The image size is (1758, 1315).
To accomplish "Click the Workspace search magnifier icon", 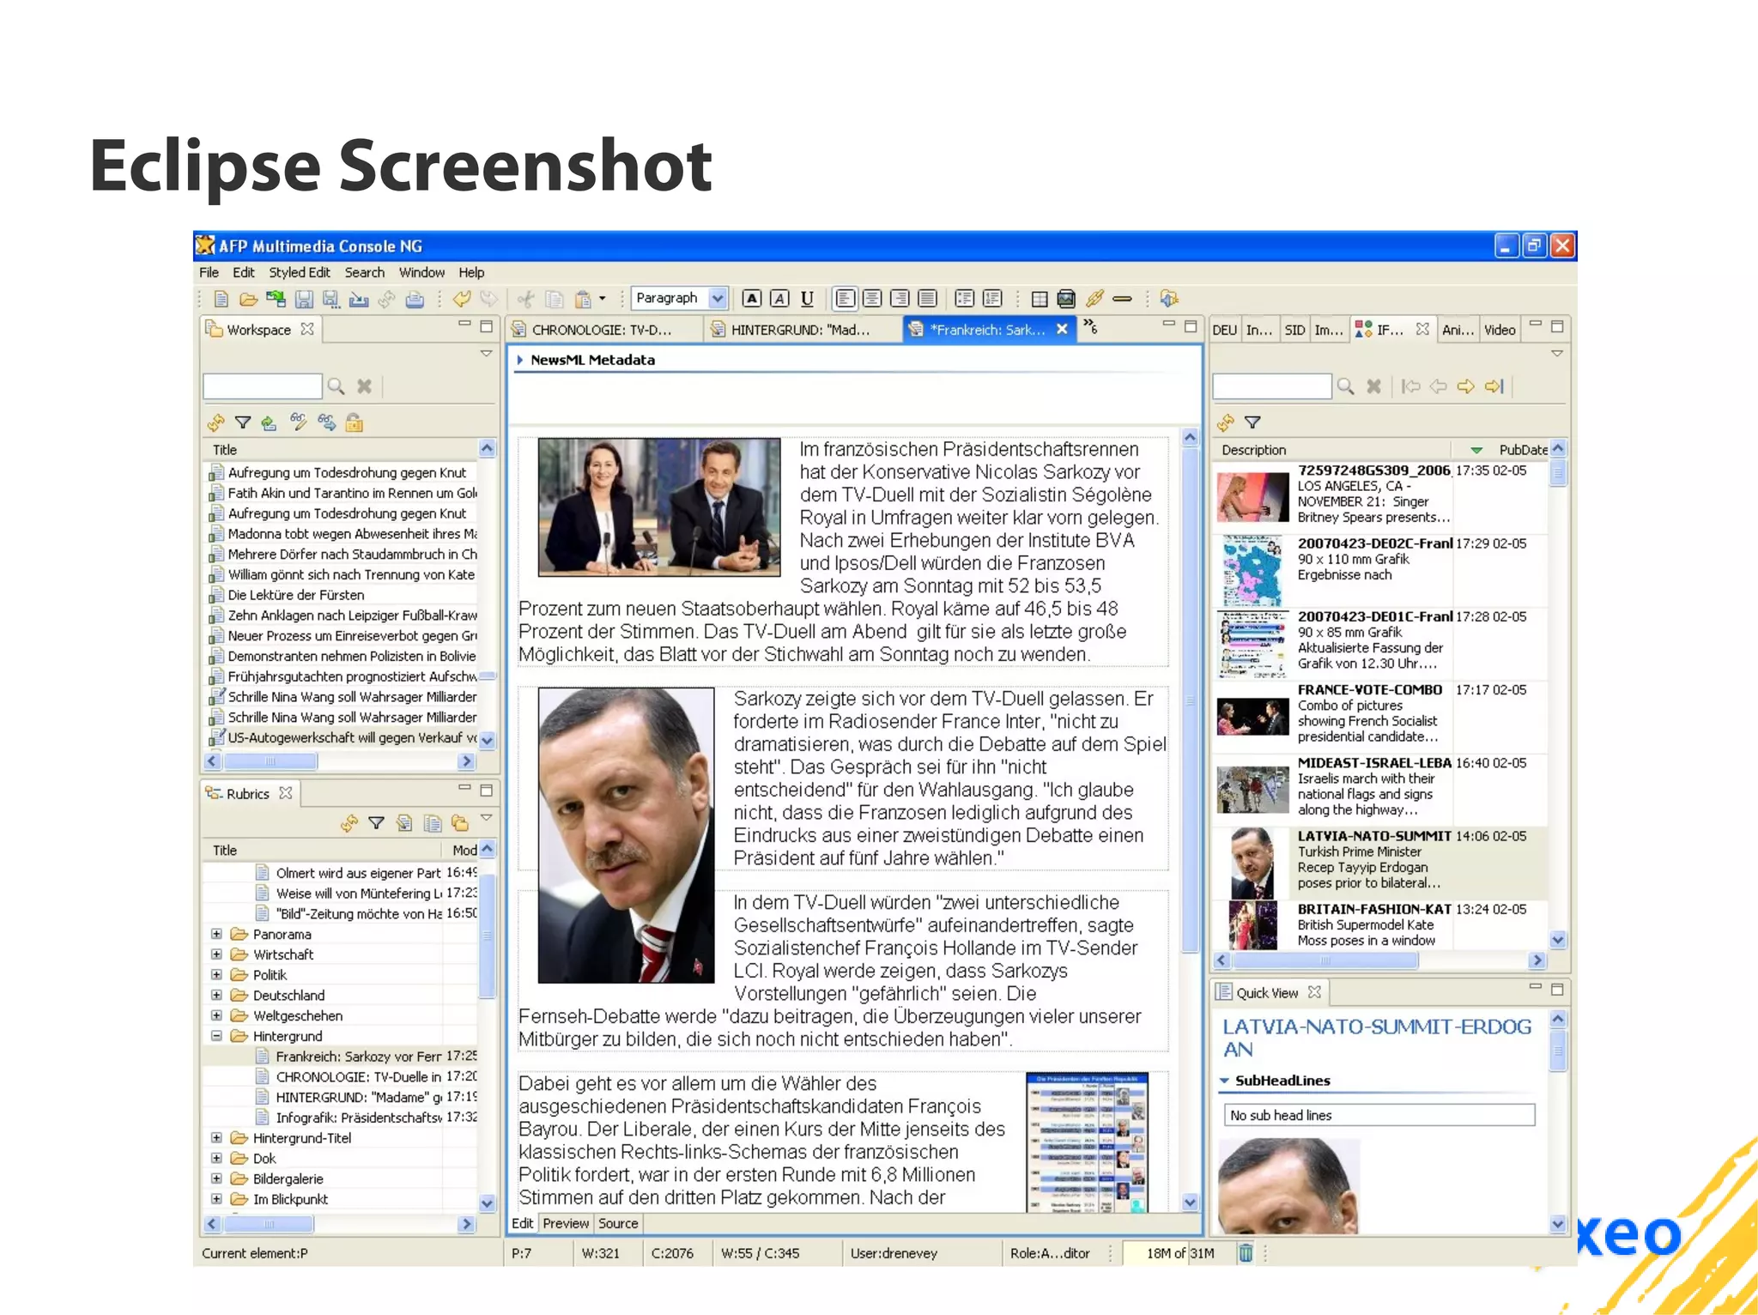I will pyautogui.click(x=336, y=387).
